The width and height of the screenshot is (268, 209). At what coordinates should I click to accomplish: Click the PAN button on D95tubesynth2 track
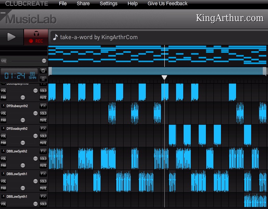coord(3,120)
